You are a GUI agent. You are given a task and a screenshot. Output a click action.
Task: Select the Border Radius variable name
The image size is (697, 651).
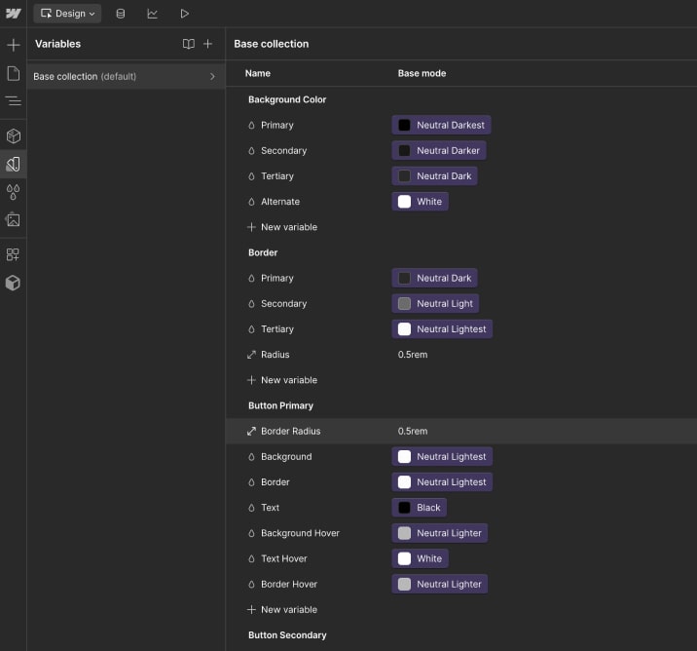(291, 431)
